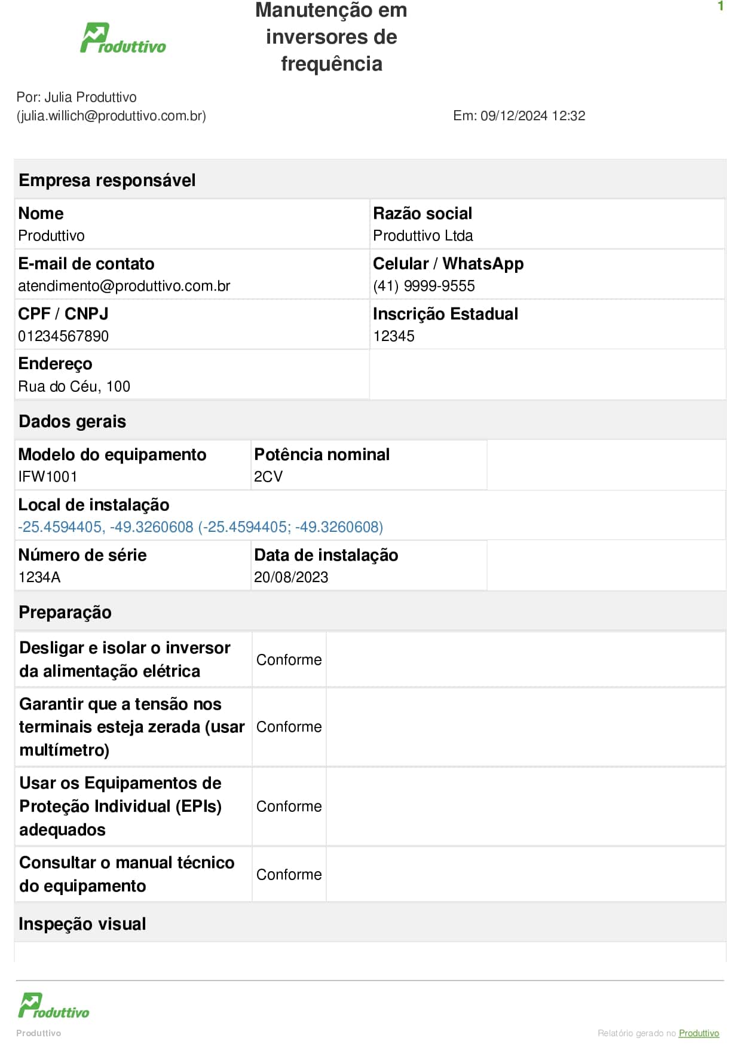
Task: Click the page number at top right
Action: (720, 7)
